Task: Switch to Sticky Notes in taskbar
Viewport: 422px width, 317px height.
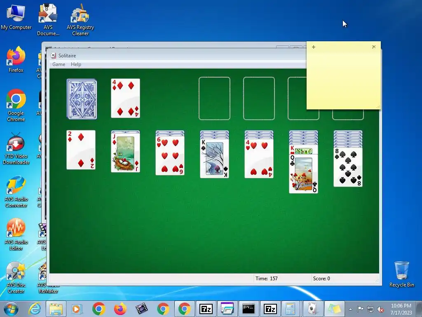Action: point(334,309)
